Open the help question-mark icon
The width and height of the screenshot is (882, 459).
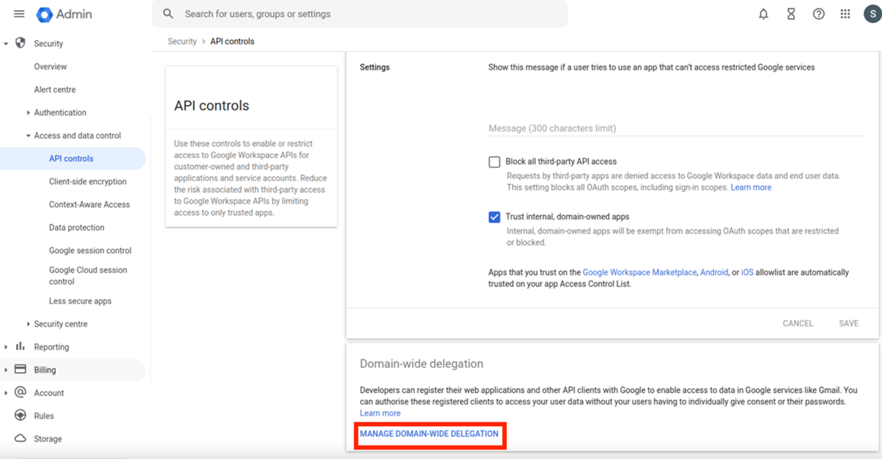(x=819, y=13)
